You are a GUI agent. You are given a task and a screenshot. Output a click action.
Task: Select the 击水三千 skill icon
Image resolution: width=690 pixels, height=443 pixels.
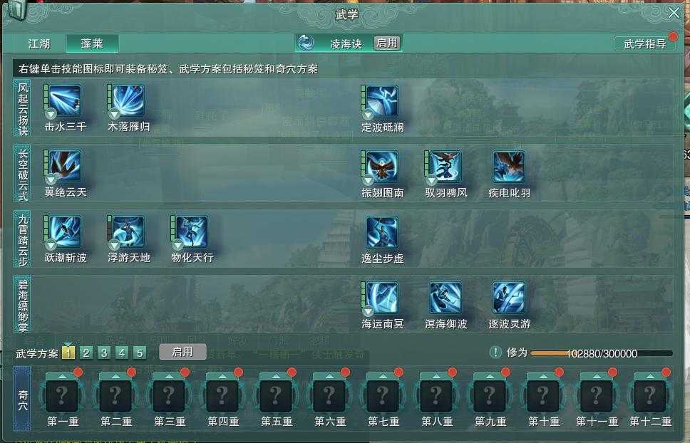coord(64,100)
